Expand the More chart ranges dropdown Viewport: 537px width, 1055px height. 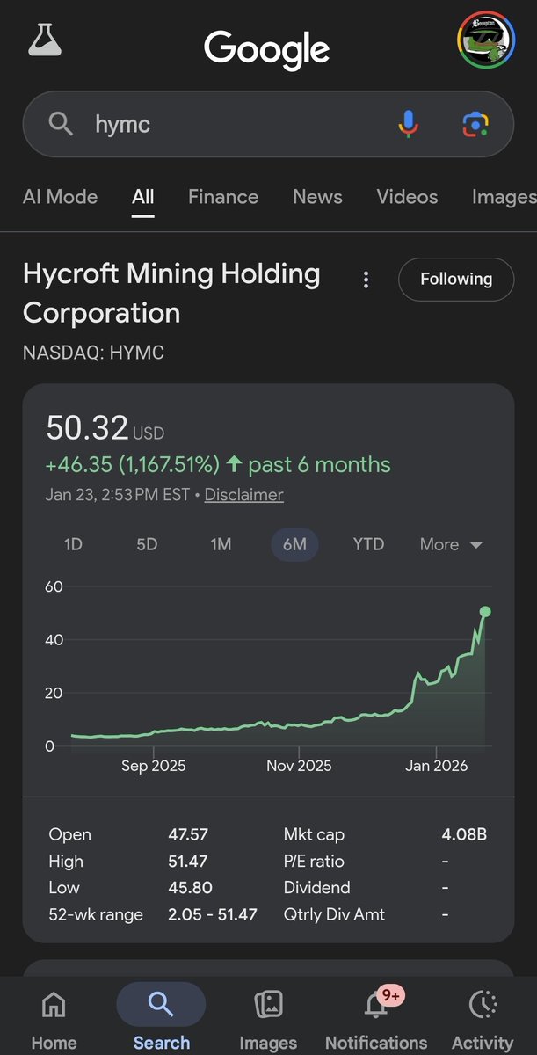452,544
